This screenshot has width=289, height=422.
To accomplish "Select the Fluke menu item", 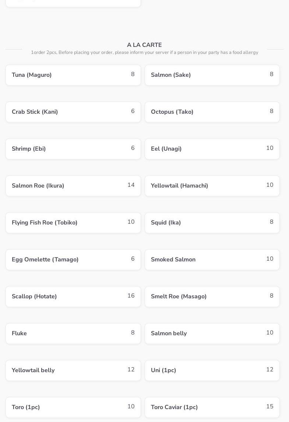I will 73,333.
